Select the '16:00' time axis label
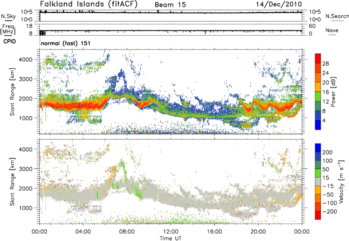 214,232
